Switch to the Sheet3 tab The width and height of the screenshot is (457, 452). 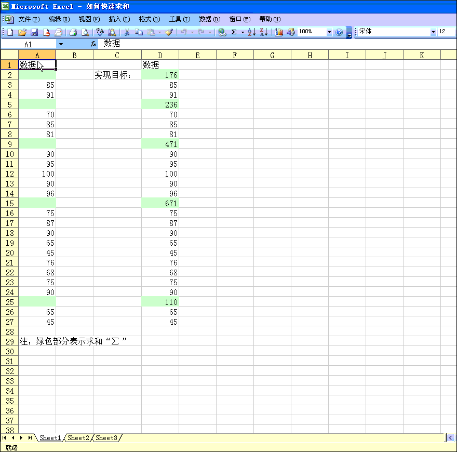tap(106, 438)
